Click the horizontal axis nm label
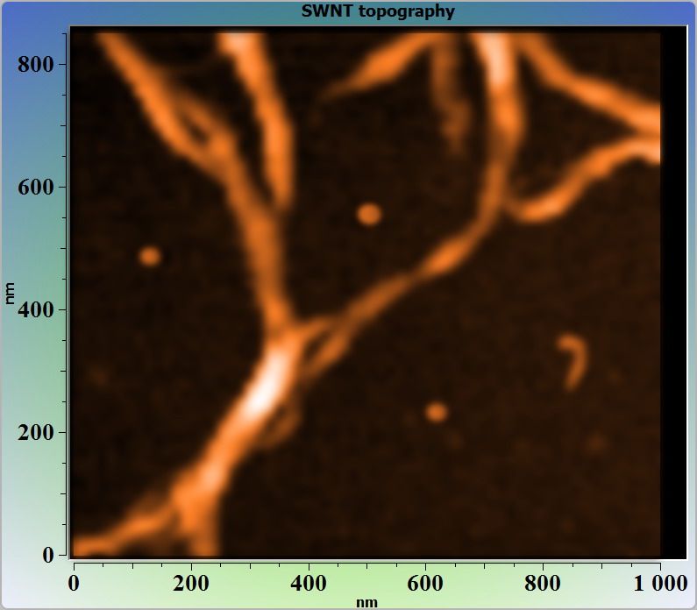This screenshot has height=610, width=697. pyautogui.click(x=366, y=601)
